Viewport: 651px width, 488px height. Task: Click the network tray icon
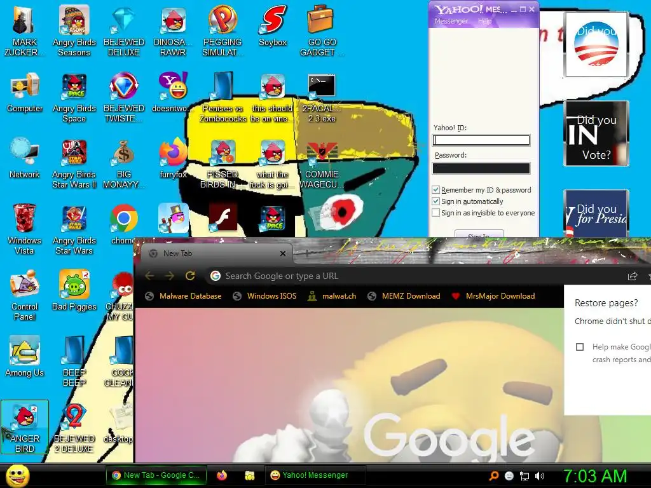(524, 476)
